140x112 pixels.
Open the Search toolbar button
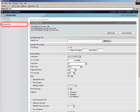tap(24, 6)
